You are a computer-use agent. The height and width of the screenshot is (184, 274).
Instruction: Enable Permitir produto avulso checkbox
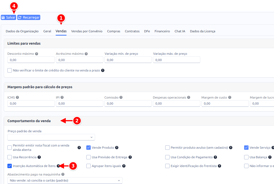167,148
